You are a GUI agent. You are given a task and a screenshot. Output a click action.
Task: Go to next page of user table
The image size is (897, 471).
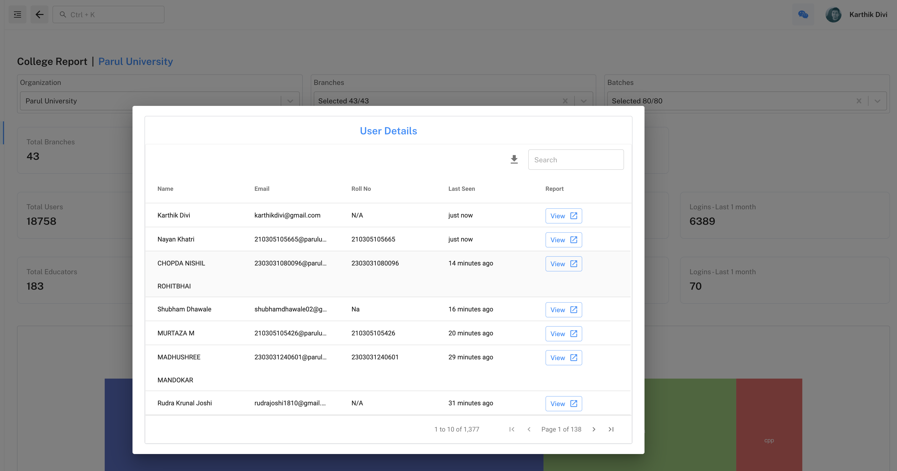pyautogui.click(x=594, y=429)
